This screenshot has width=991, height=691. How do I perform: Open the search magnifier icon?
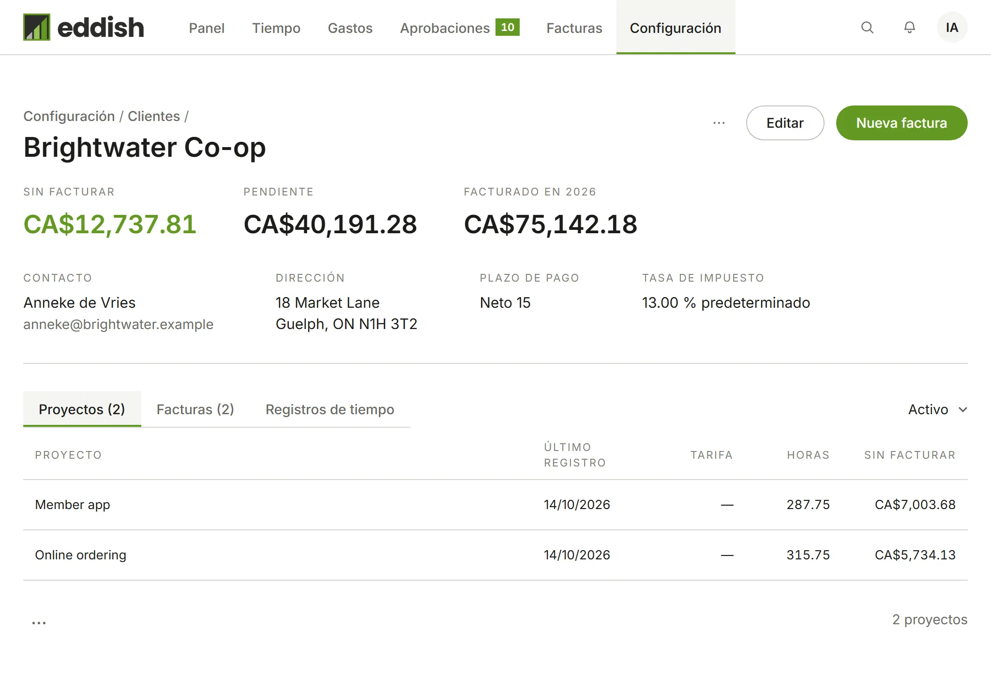point(867,28)
